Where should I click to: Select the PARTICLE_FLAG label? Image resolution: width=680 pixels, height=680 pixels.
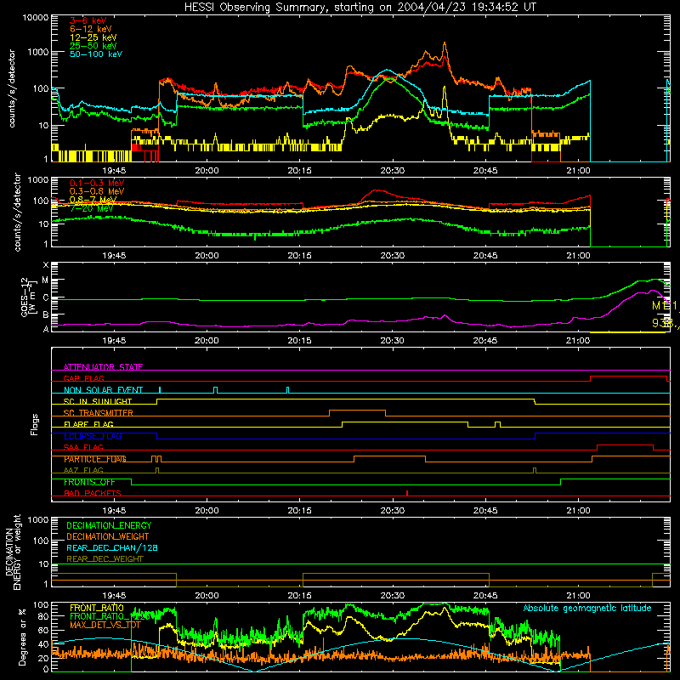coord(95,459)
